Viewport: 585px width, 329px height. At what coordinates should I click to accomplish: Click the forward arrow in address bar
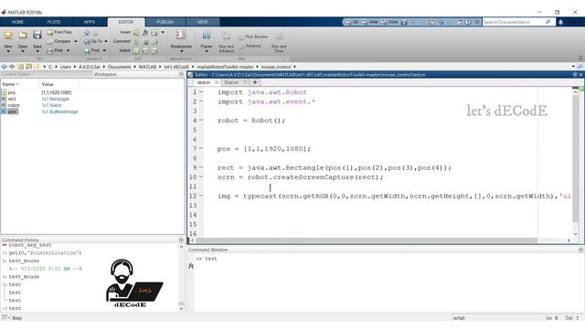click(12, 67)
